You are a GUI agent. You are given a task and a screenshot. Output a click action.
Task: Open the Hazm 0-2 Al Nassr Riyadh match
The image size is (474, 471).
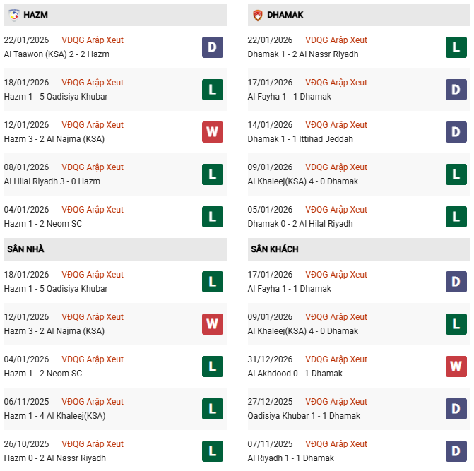coord(55,458)
